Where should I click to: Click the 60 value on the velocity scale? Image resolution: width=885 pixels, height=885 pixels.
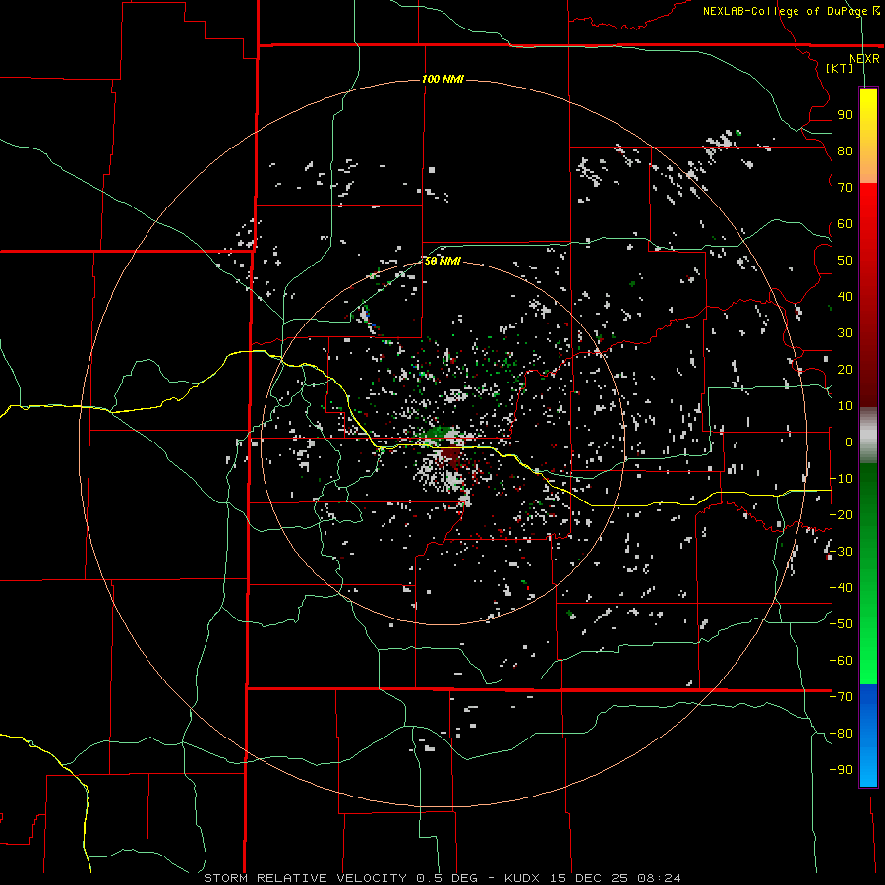(845, 224)
